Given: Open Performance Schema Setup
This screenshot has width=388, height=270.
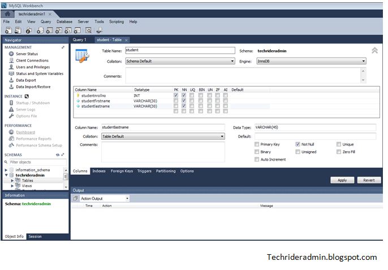Looking at the screenshot, I should click(x=39, y=145).
